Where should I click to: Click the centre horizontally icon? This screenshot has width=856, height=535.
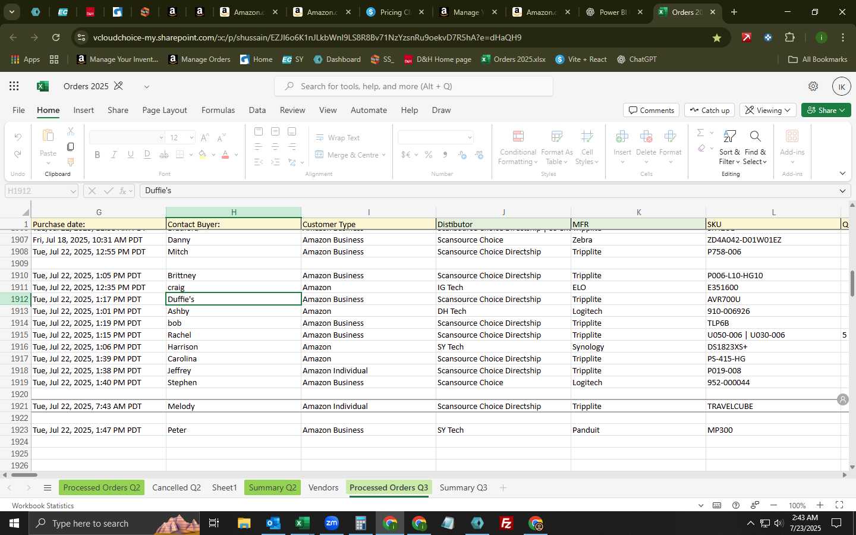click(275, 146)
